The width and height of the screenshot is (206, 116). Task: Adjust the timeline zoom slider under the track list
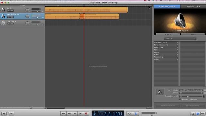[31, 108]
